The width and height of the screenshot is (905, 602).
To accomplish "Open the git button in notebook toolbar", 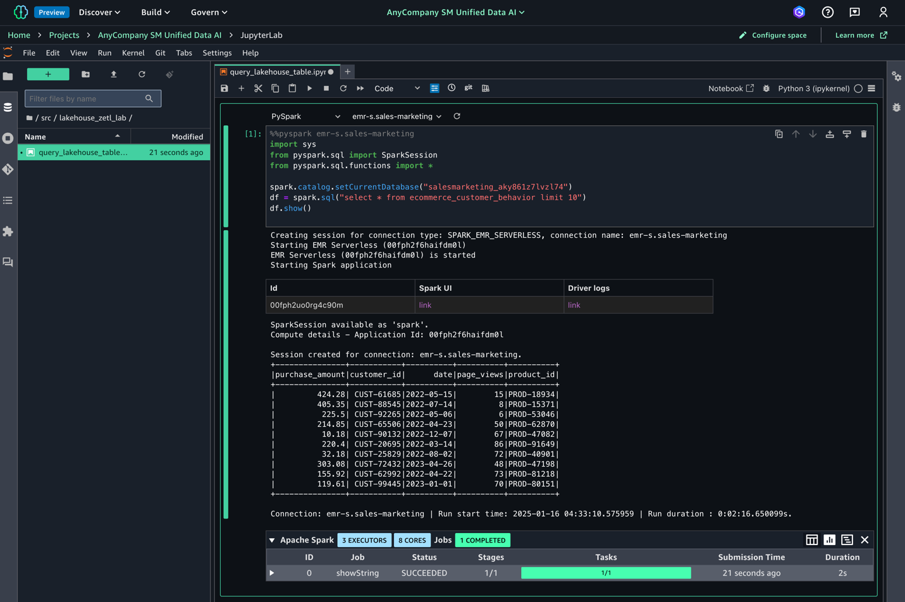I will pyautogui.click(x=469, y=88).
